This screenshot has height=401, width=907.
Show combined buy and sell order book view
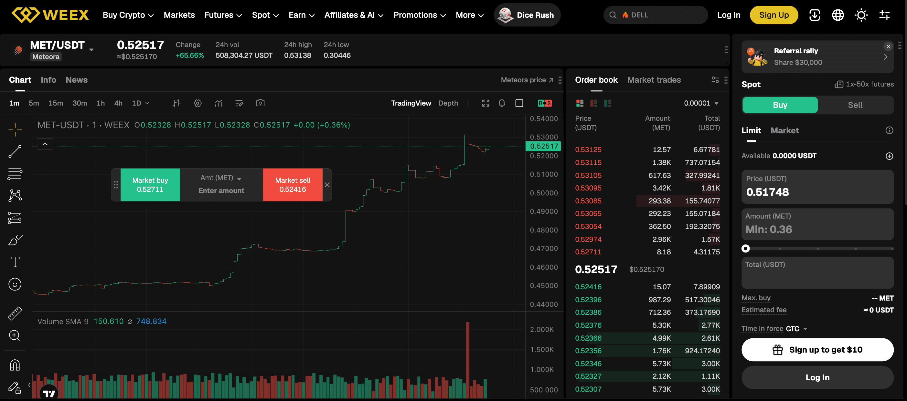(x=580, y=103)
